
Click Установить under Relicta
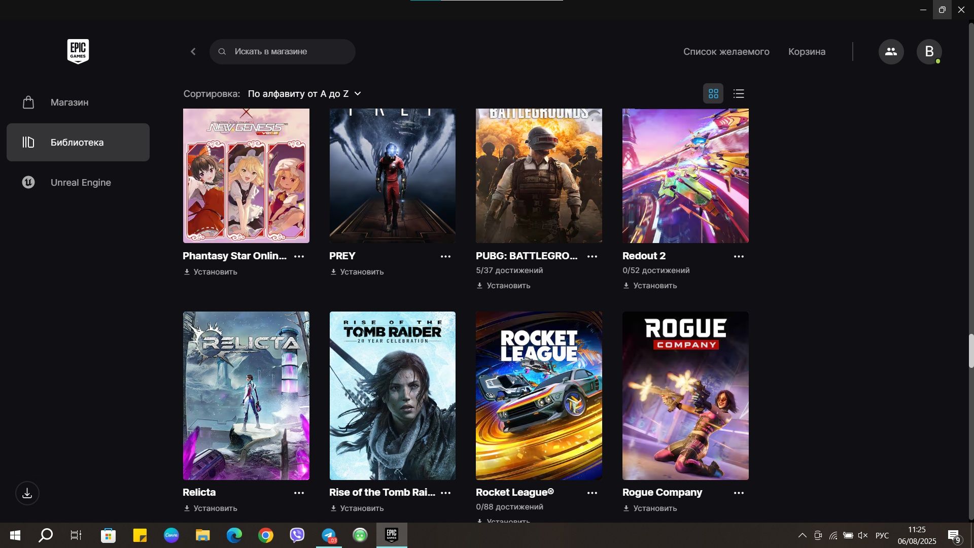[x=211, y=508]
